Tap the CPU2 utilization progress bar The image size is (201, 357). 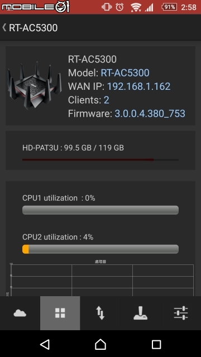pos(100,249)
